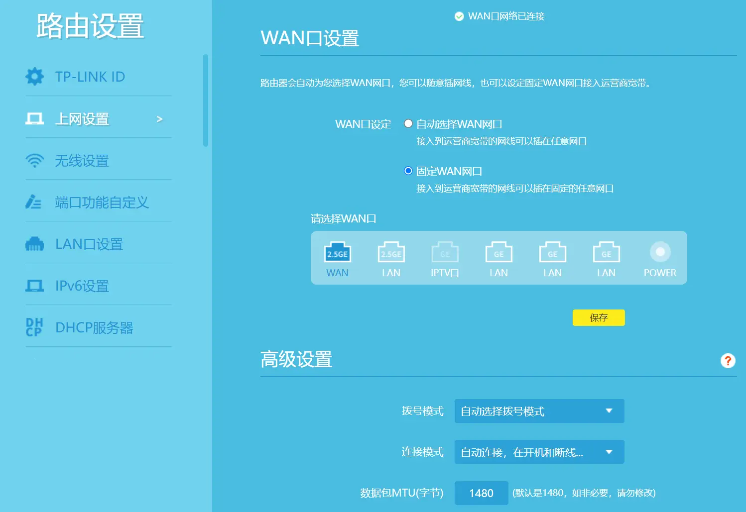This screenshot has height=512, width=746.
Task: Expand the 上网设置 menu arrow
Action: [159, 119]
